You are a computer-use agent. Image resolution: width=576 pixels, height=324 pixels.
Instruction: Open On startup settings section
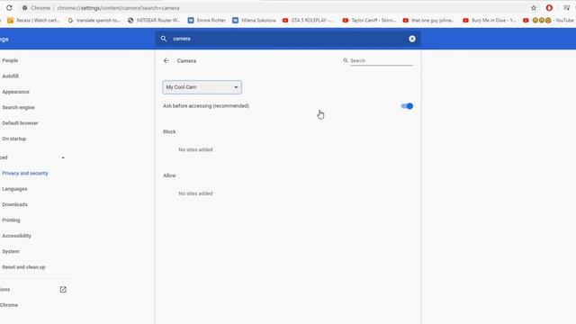14,139
